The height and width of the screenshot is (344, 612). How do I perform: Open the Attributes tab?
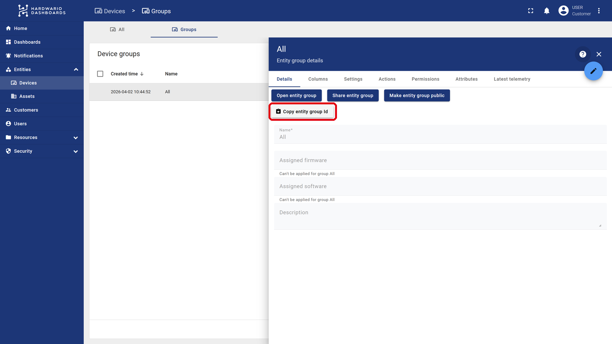[466, 79]
